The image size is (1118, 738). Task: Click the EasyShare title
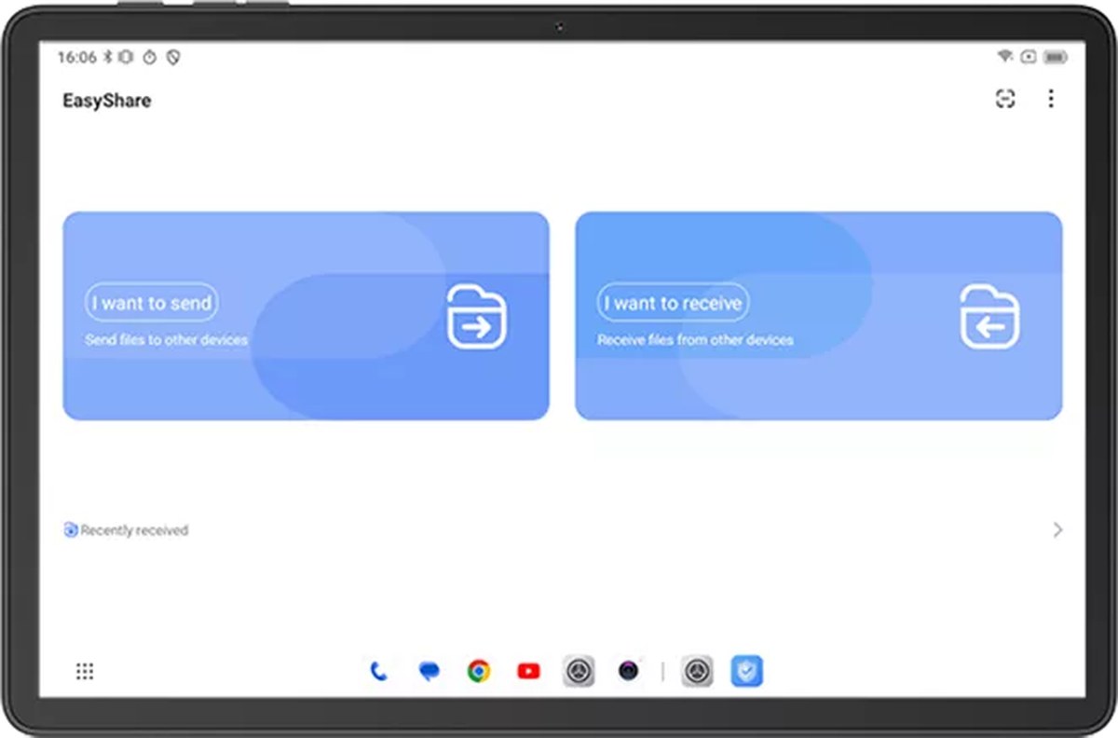coord(107,101)
